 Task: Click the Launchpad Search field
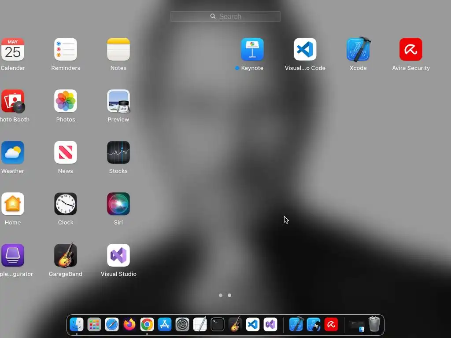click(225, 16)
